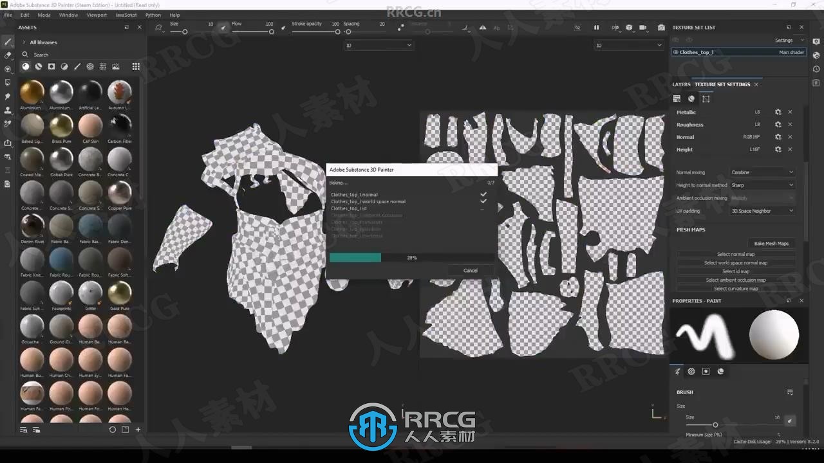Filter assets by brushes icon
The width and height of the screenshot is (824, 463).
point(77,66)
